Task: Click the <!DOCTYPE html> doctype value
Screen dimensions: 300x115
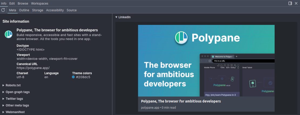Action: tap(31, 50)
